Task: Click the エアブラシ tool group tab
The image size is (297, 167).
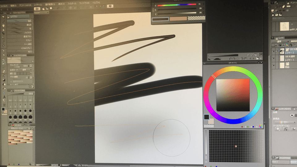Action: point(18,17)
